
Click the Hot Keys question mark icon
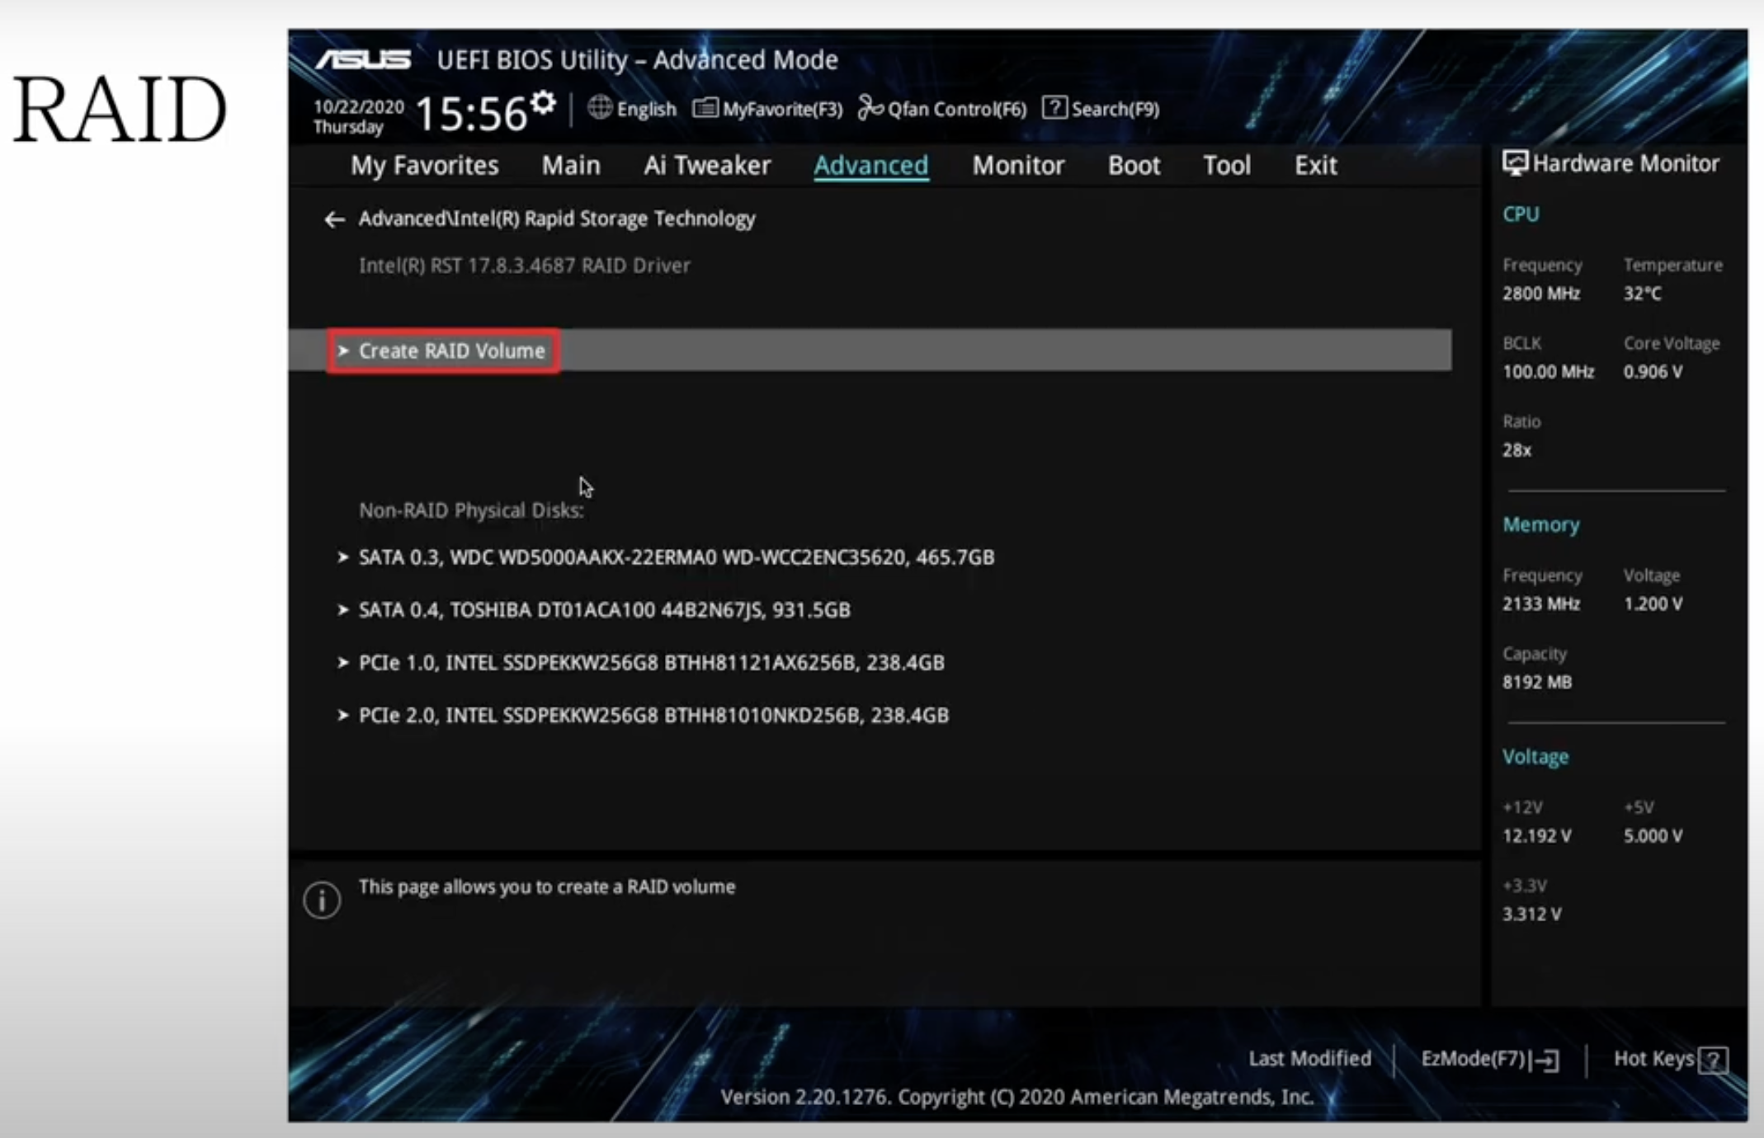[1714, 1060]
